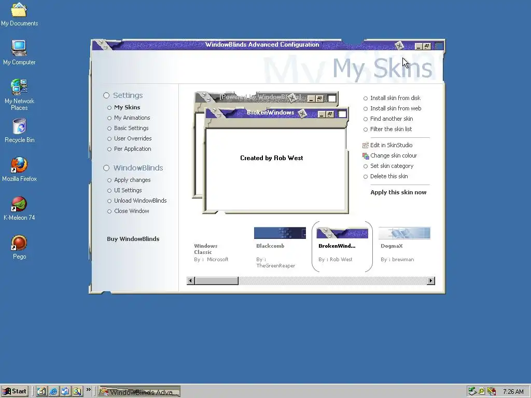This screenshot has height=398, width=531.
Task: Click middle system tray icon
Action: pyautogui.click(x=482, y=392)
